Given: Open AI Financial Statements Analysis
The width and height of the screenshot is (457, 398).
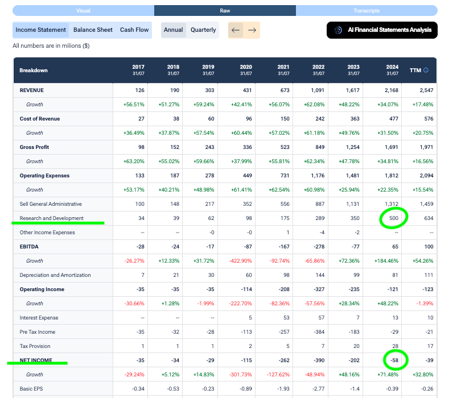Looking at the screenshot, I should click(x=382, y=30).
